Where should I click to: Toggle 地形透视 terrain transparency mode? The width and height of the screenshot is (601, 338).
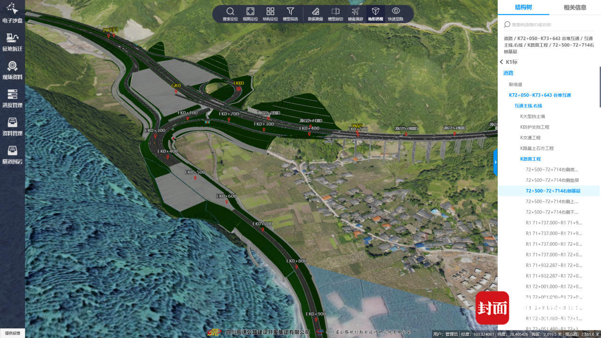point(375,14)
